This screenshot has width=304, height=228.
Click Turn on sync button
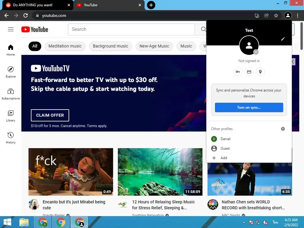point(249,107)
